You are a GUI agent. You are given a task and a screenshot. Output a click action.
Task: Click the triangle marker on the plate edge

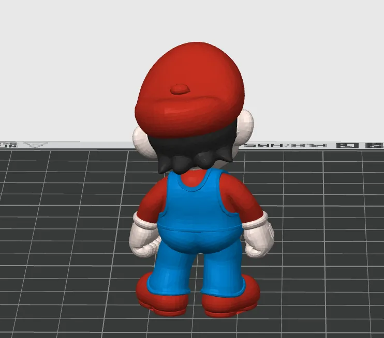[36, 145]
